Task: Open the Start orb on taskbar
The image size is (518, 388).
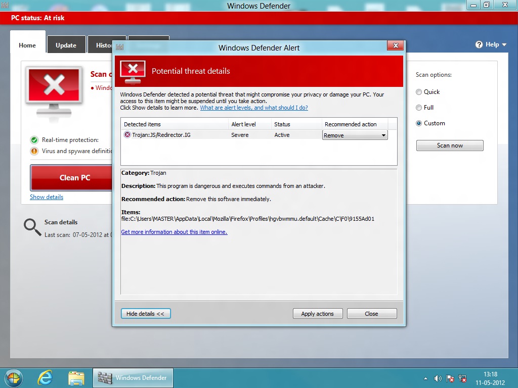Action: click(14, 378)
